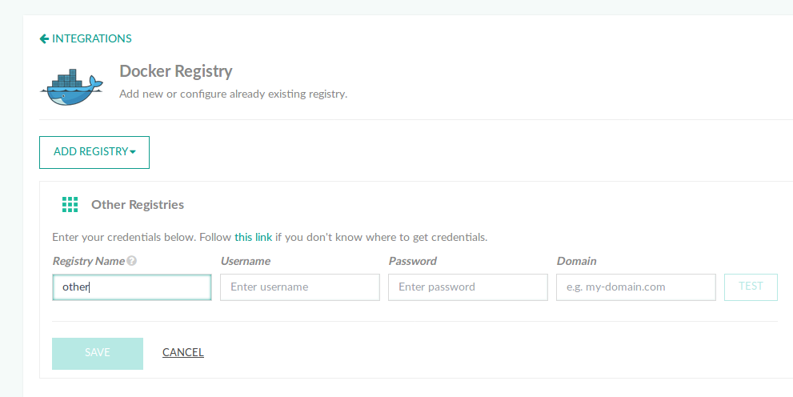
Task: Click the green grid icon for Other Registries
Action: pyautogui.click(x=70, y=205)
